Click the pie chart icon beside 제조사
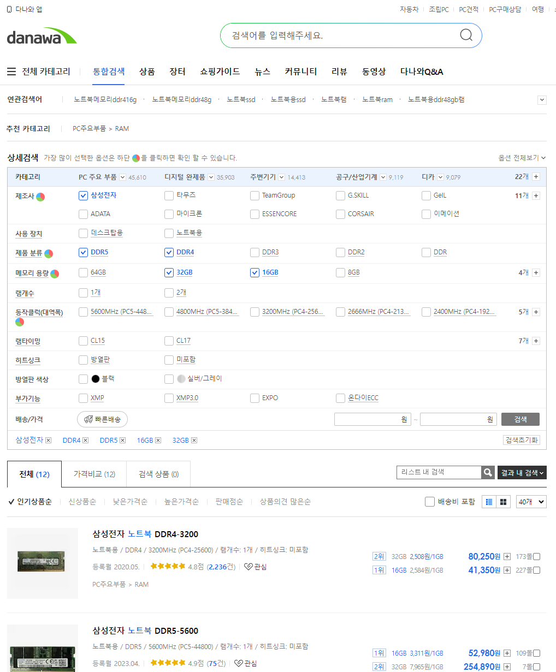556x672 pixels. 40,197
